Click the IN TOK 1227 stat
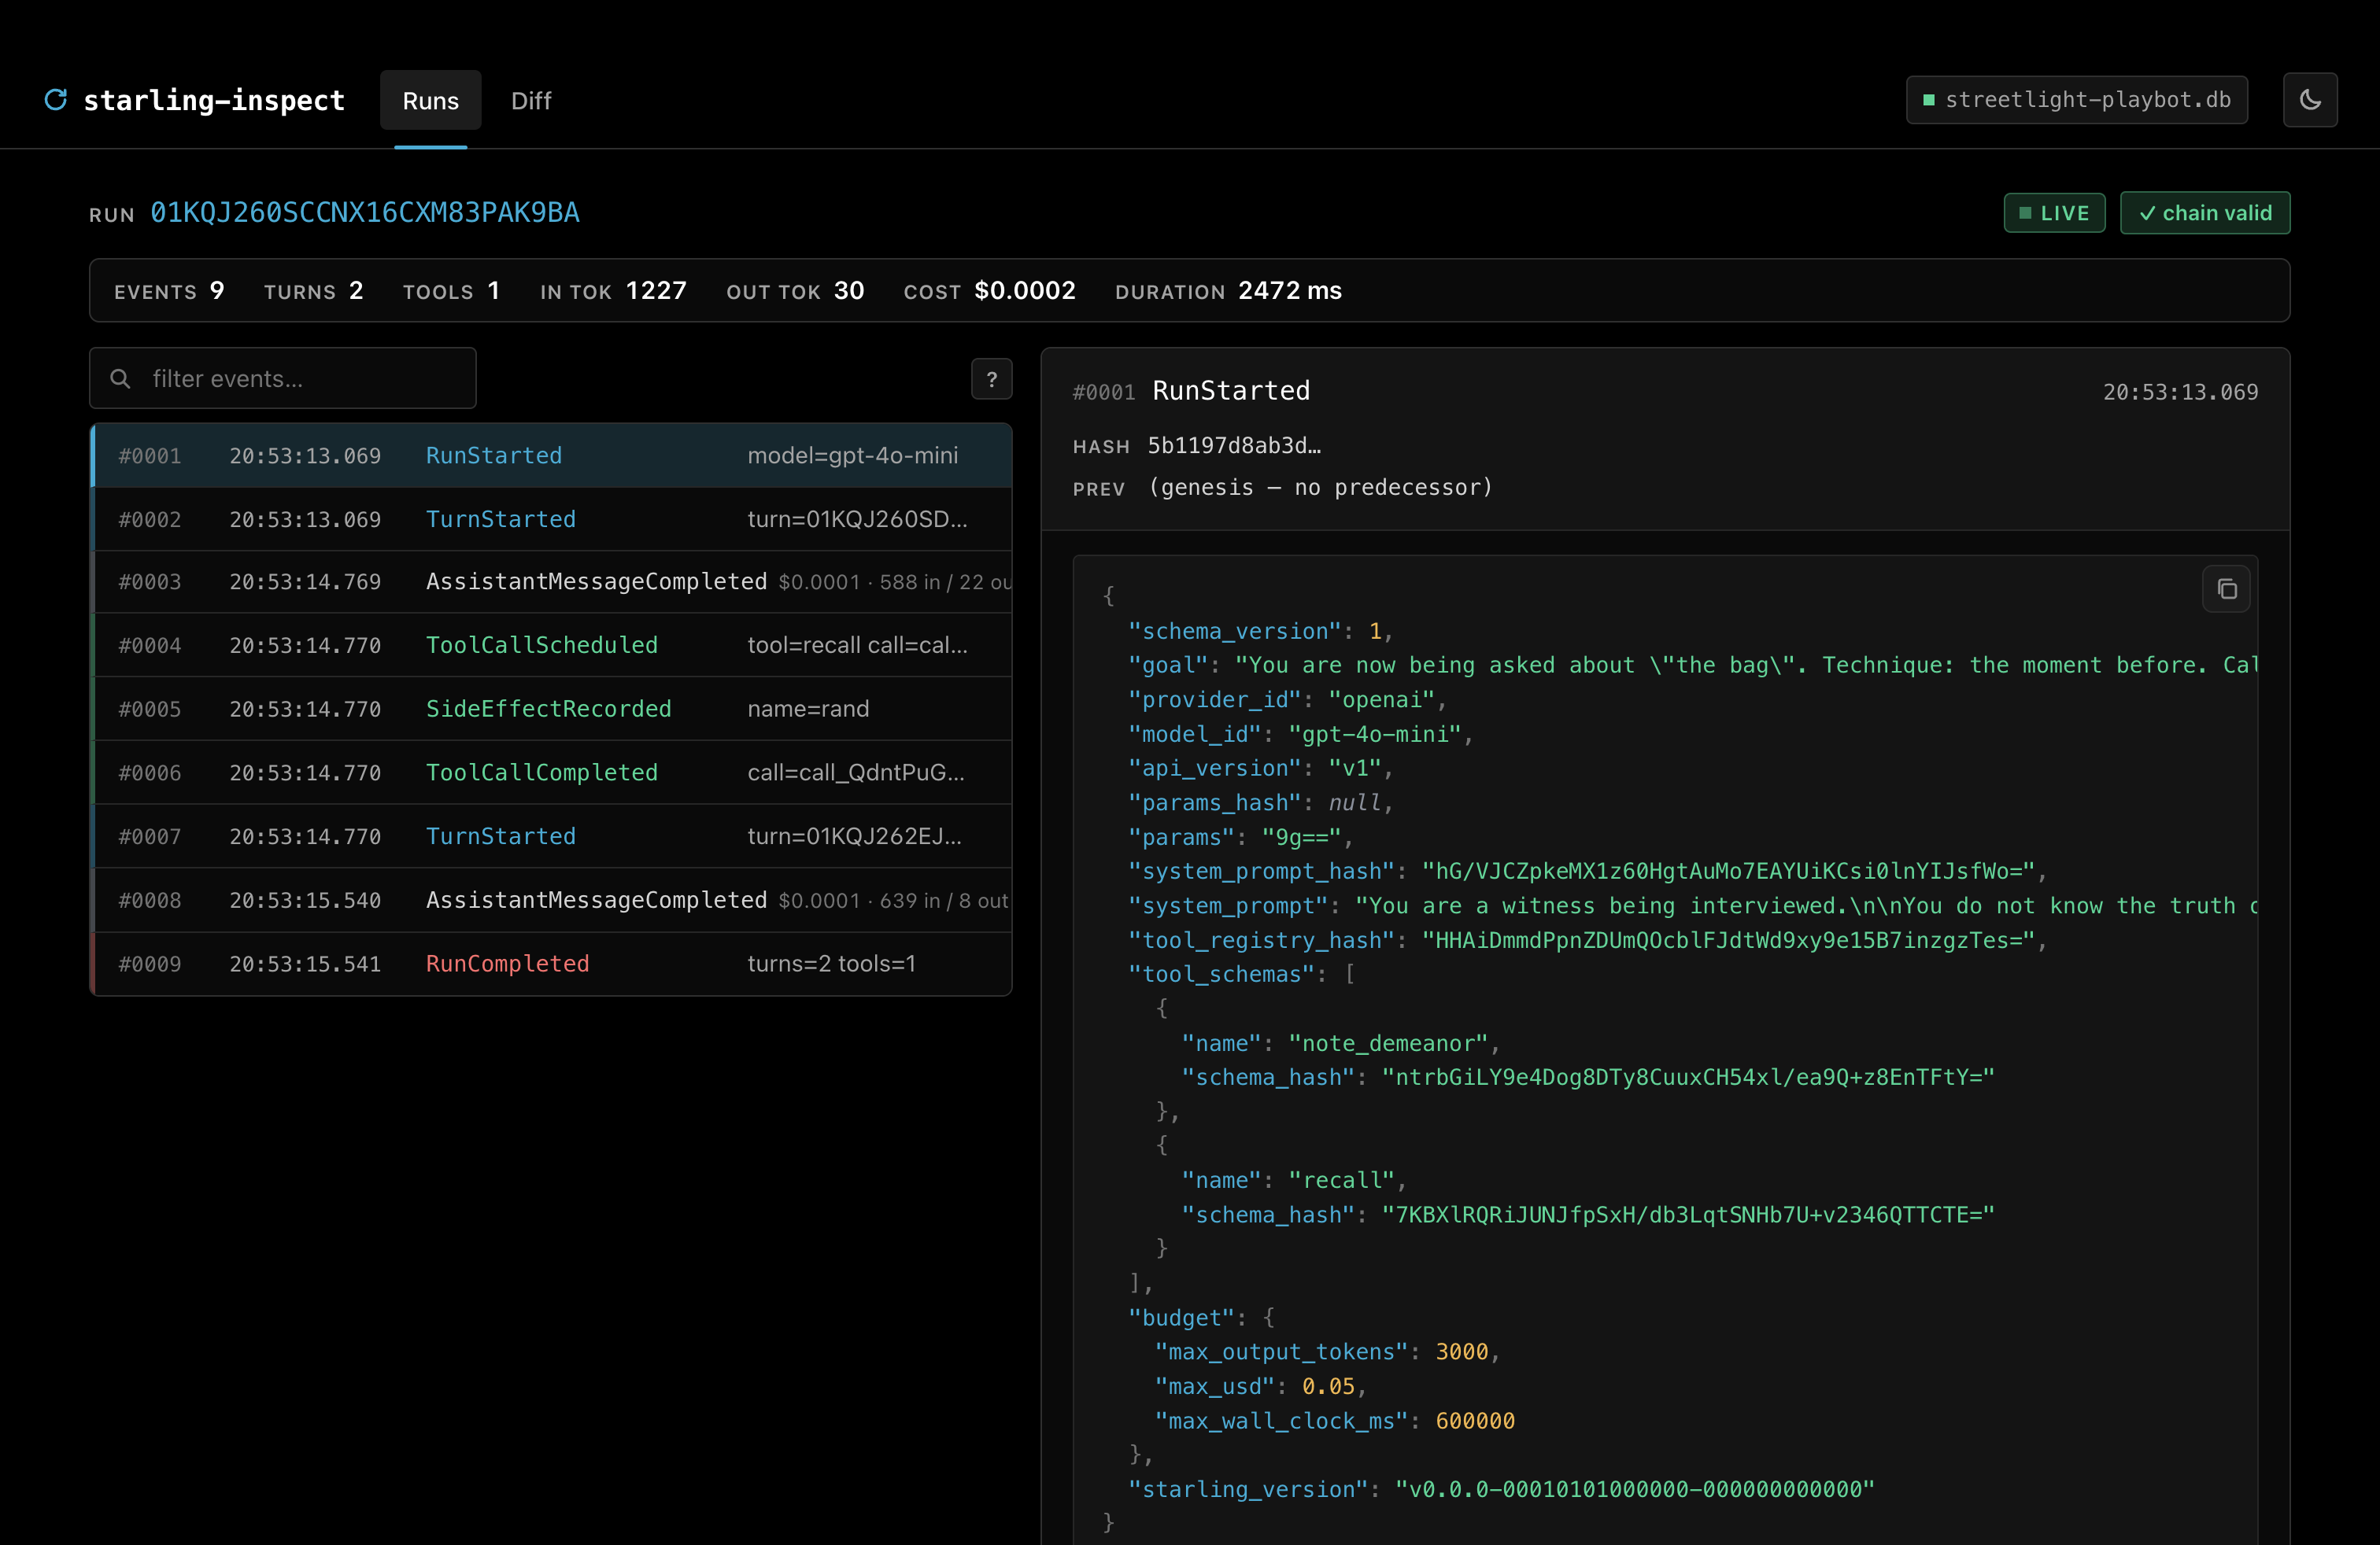Screen dimensions: 2380x1545 click(613, 291)
